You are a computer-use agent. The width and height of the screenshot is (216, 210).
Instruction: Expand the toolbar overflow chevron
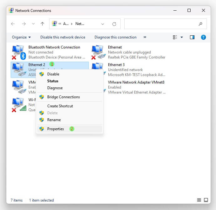(145, 37)
